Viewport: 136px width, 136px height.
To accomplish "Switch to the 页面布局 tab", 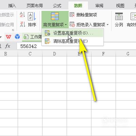I will click(x=35, y=5).
